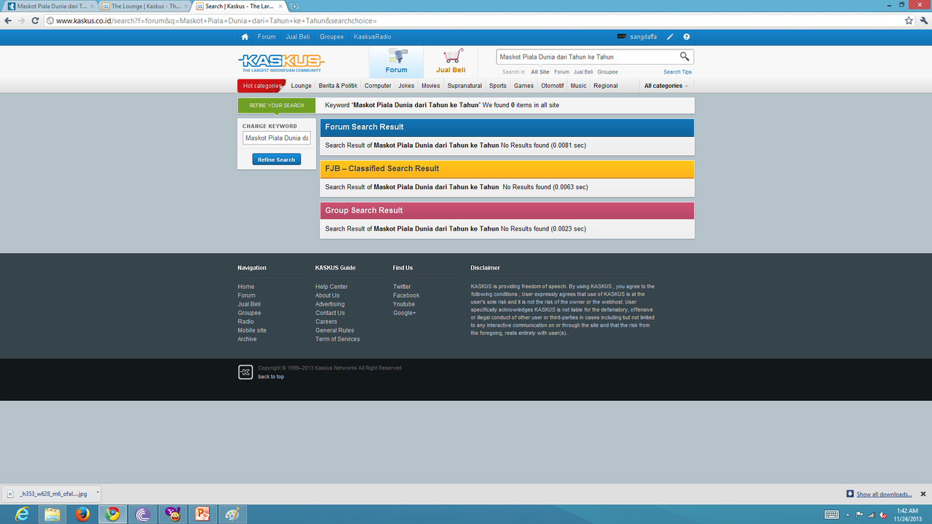This screenshot has height=524, width=932.
Task: Search in All Site option
Action: 540,72
